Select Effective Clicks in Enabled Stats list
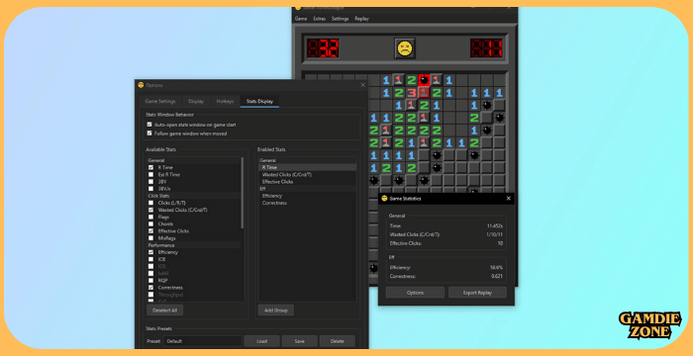The image size is (693, 356). pos(307,182)
